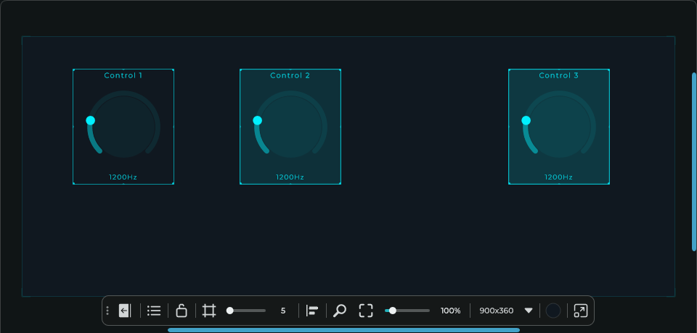Viewport: 697px width, 333px height.
Task: Click the Control 3 knob handle dot
Action: point(526,121)
